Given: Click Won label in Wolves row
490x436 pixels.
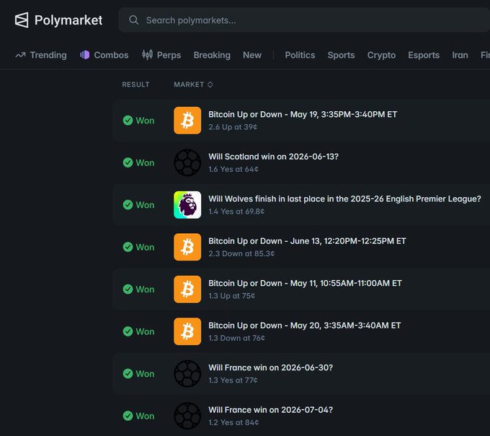Looking at the screenshot, I should (x=145, y=205).
